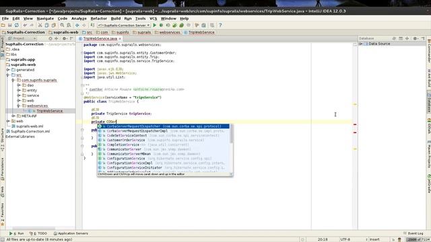Click the memory indicator in status bar
431x242 pixels.
[418, 239]
